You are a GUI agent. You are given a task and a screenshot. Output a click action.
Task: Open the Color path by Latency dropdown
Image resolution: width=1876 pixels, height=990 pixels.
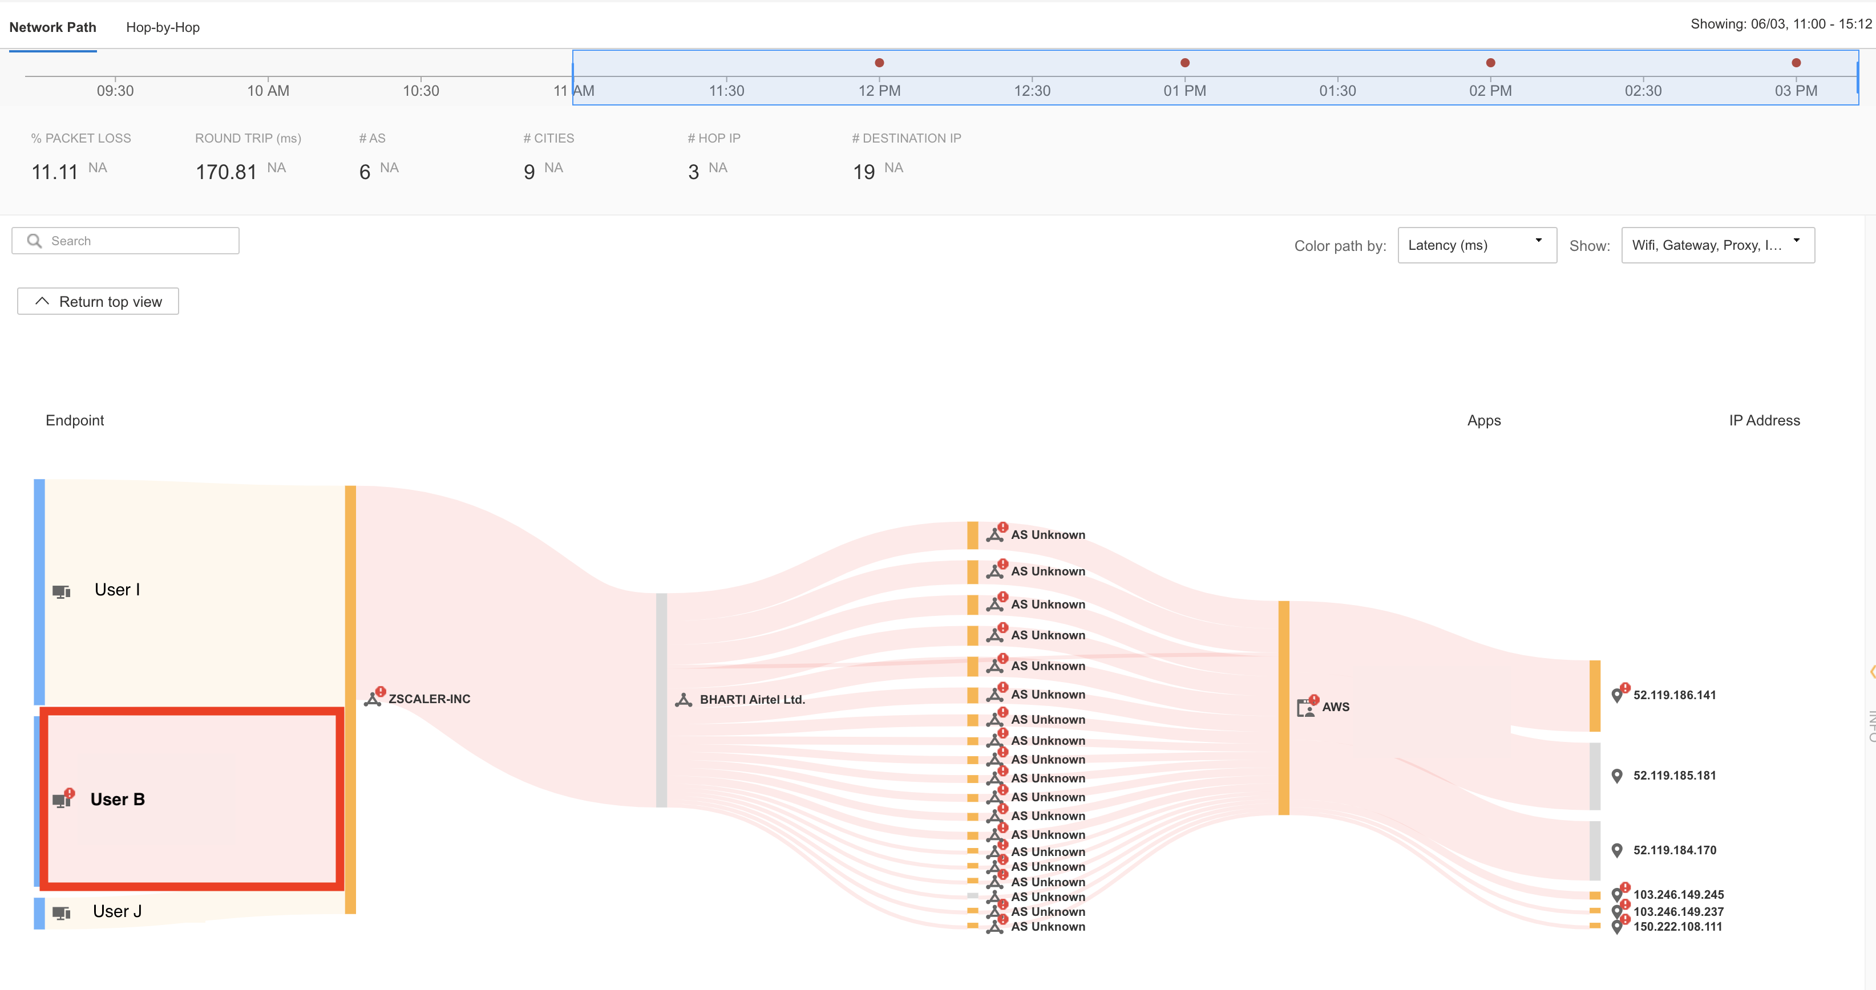tap(1477, 245)
